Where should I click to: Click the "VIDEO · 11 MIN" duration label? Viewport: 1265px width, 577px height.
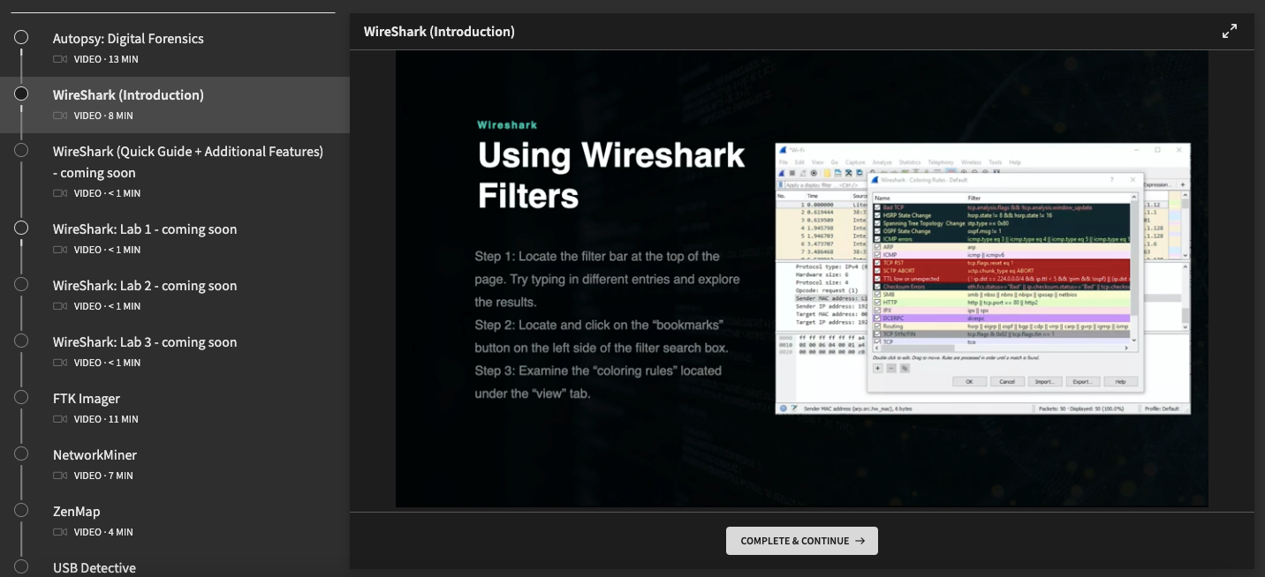click(x=106, y=419)
